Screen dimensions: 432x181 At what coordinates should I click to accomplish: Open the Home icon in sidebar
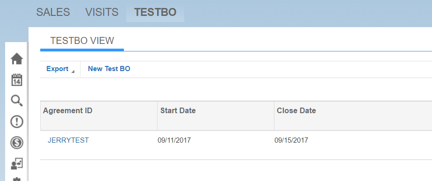coord(17,58)
